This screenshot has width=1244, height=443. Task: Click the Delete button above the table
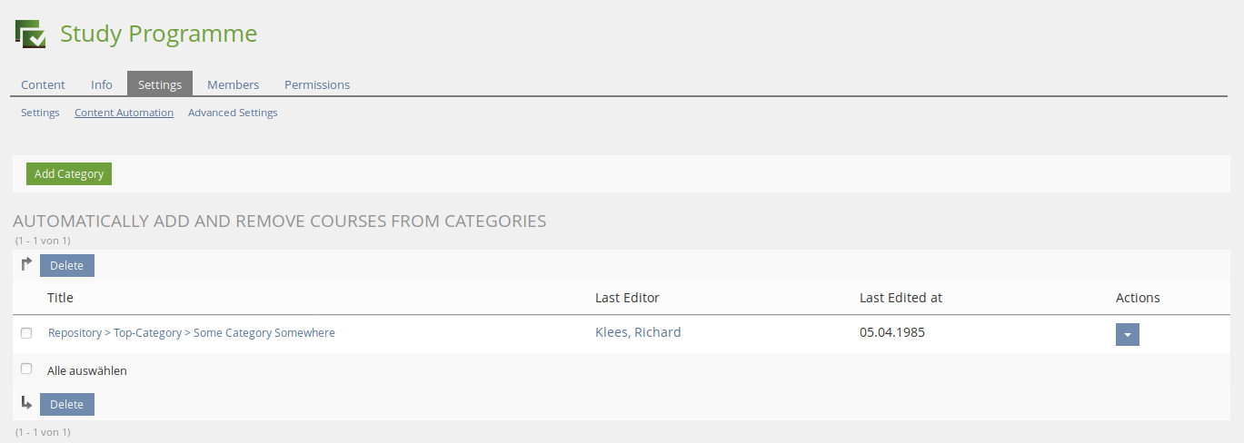click(x=66, y=265)
